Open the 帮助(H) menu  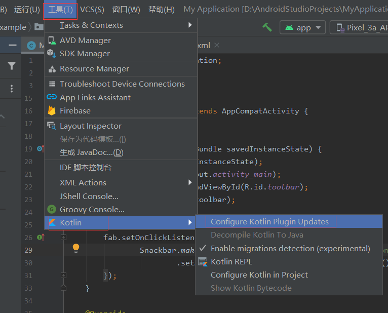coord(162,10)
